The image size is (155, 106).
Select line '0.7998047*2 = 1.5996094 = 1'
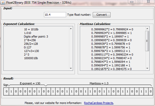point(111,62)
